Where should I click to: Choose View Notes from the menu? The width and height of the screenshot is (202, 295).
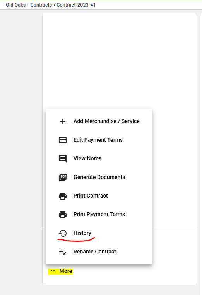[99, 159]
